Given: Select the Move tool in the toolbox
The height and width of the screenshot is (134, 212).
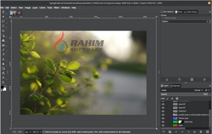Looking at the screenshot, I should click(x=3, y=12).
